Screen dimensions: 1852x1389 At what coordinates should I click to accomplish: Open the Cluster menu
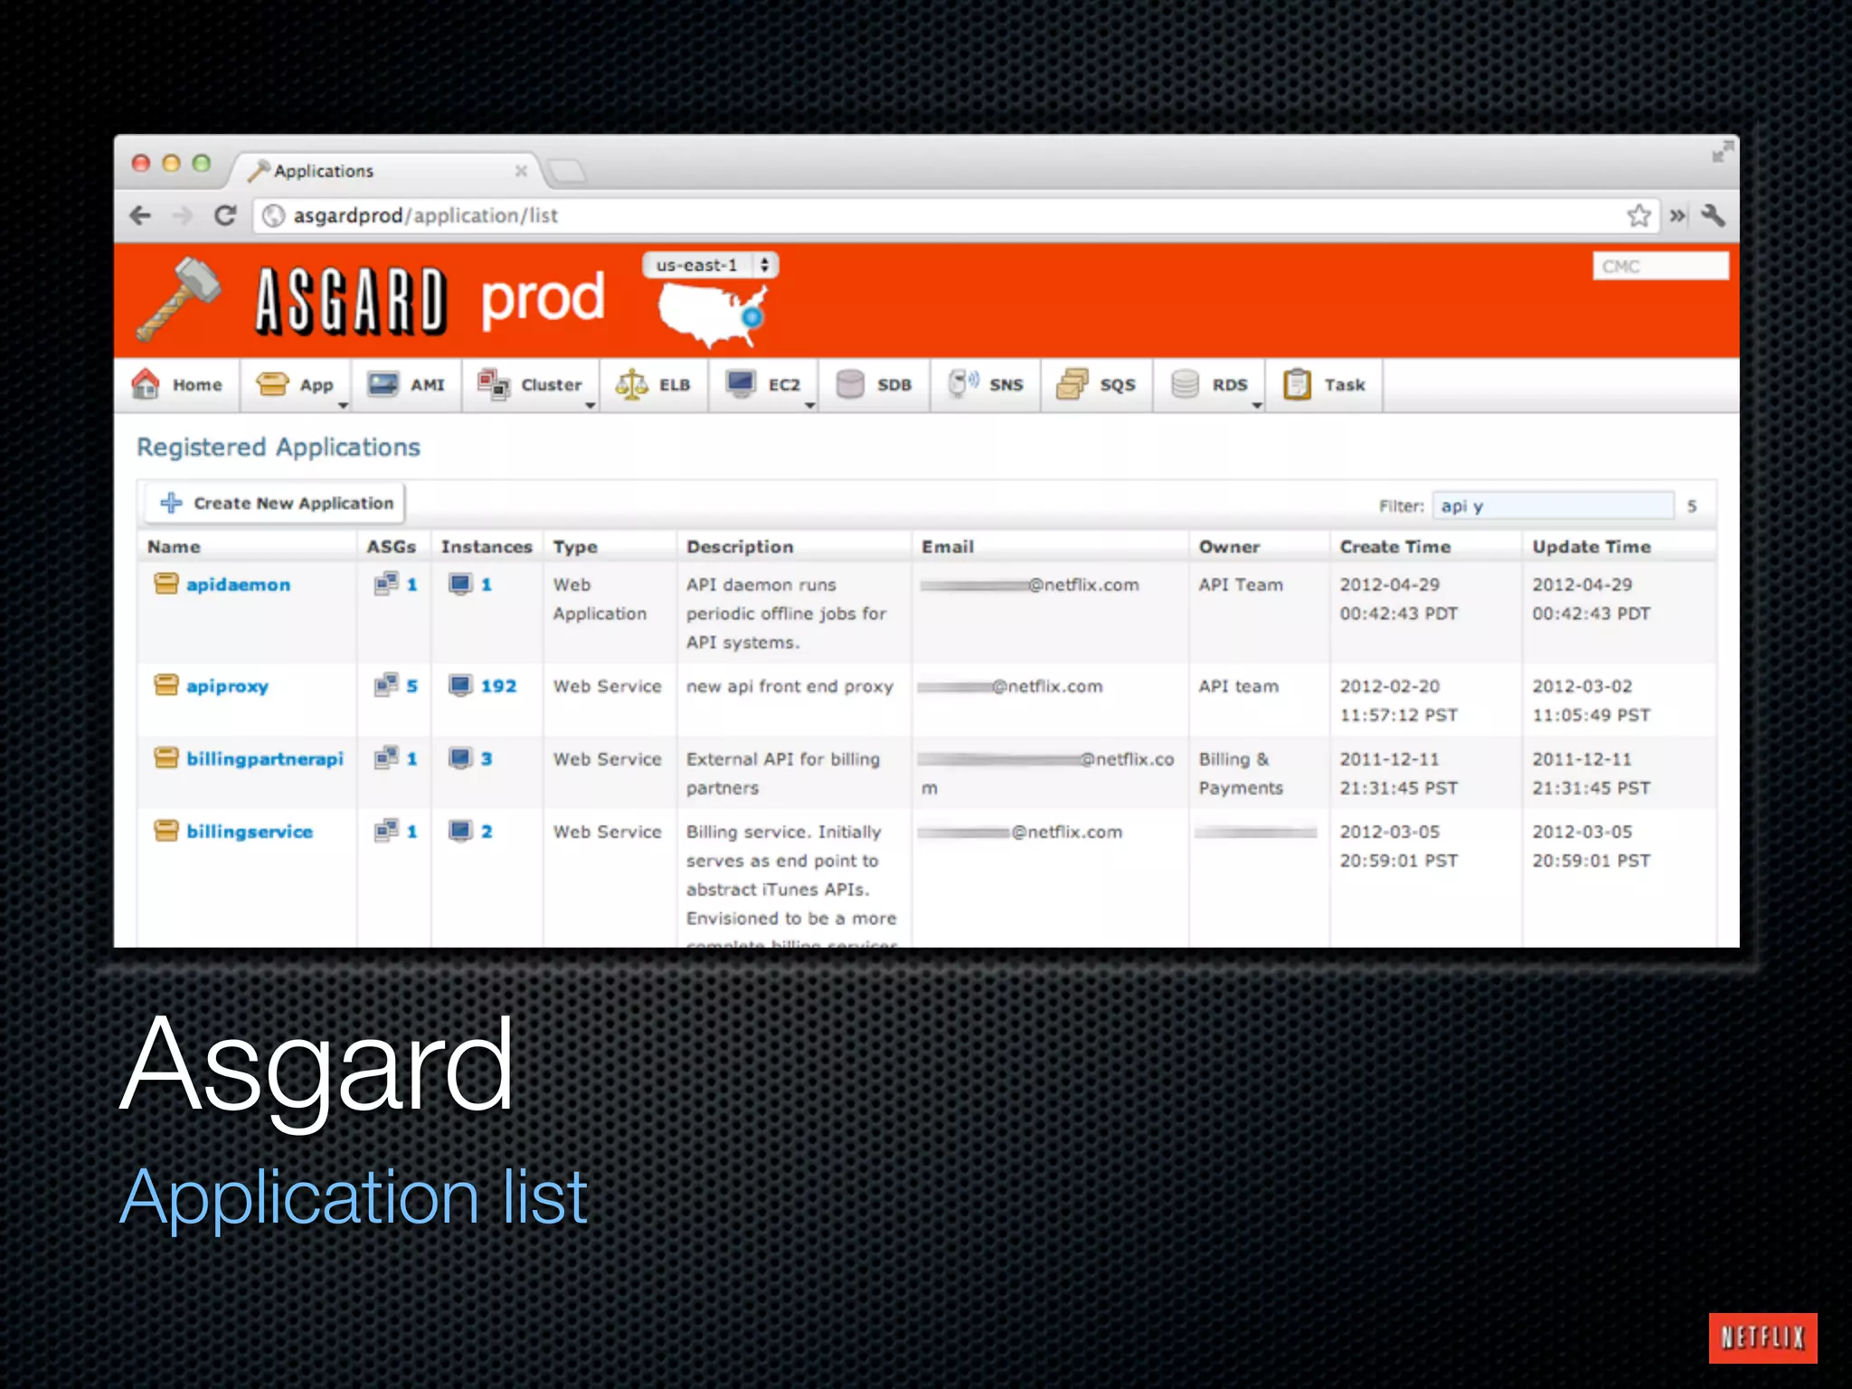click(x=531, y=385)
